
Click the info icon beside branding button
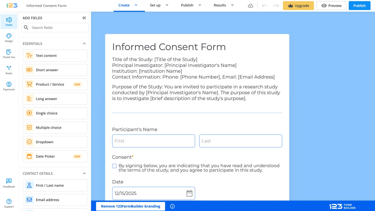coord(172,206)
